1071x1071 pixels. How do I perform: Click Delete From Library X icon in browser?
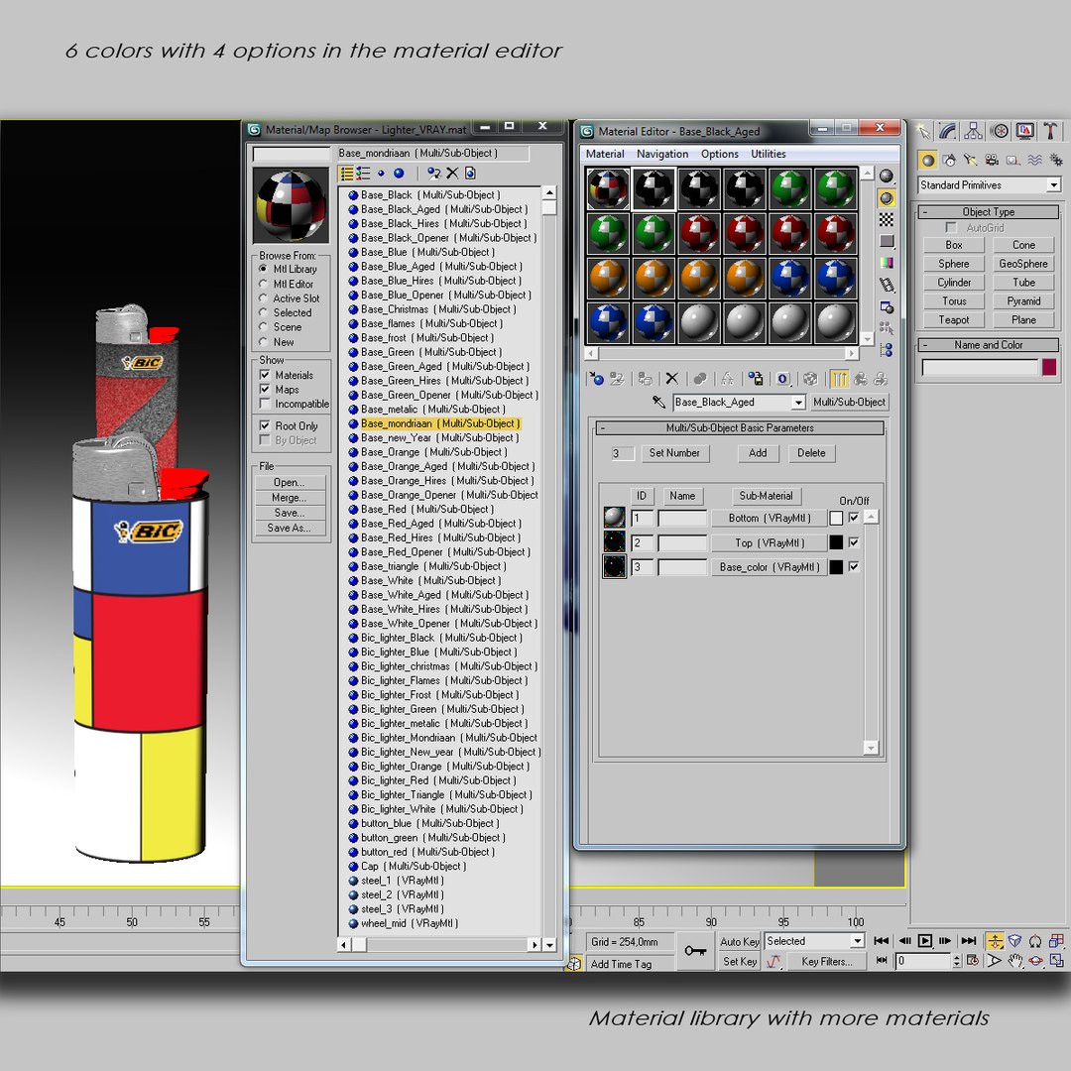(x=452, y=174)
